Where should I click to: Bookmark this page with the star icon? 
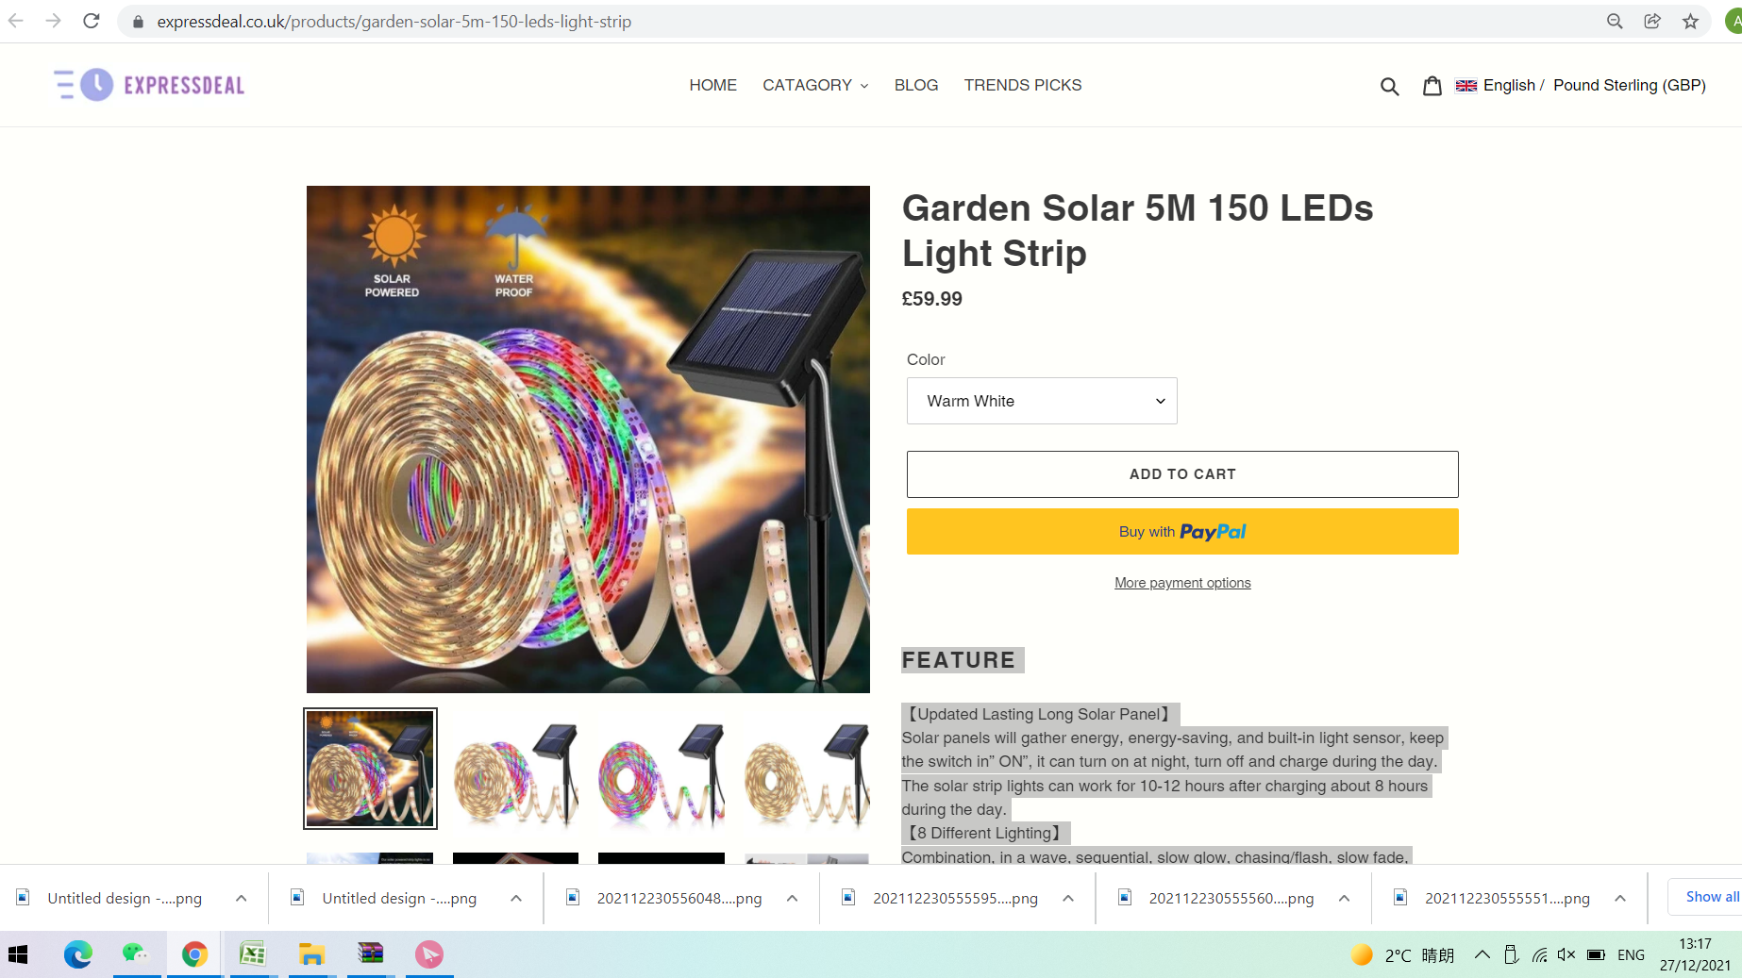tap(1690, 21)
